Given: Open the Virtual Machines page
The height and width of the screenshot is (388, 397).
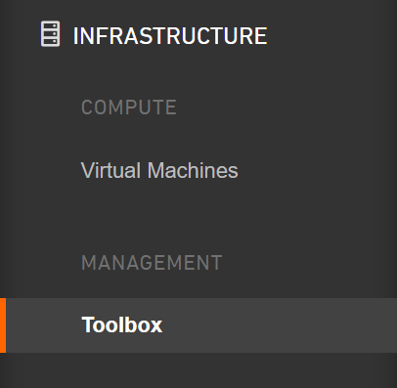Looking at the screenshot, I should [x=159, y=170].
